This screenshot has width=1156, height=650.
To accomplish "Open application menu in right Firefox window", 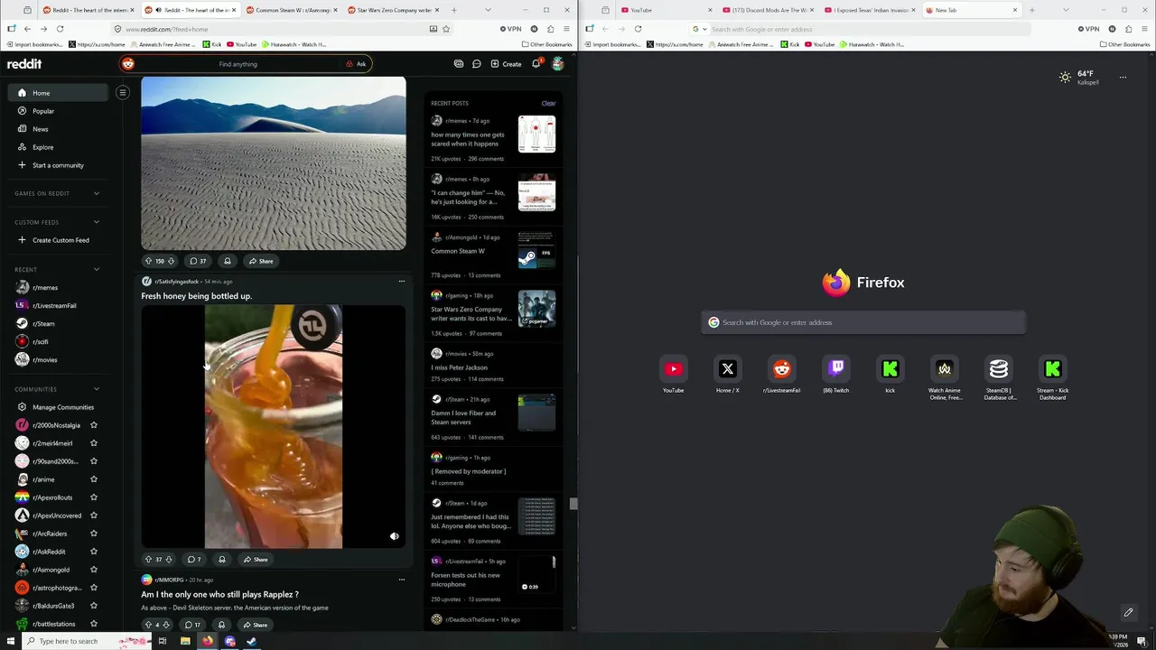I will coord(1145,29).
